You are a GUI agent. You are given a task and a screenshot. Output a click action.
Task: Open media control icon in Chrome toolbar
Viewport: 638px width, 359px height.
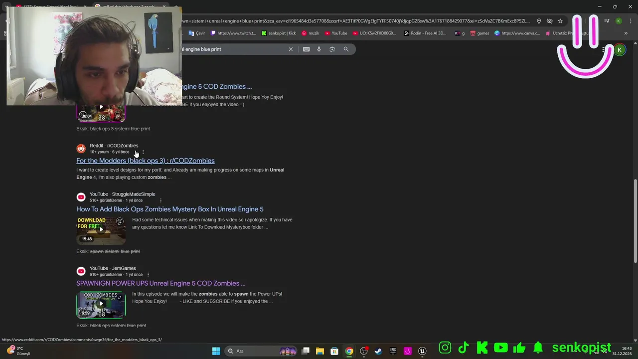(x=607, y=21)
